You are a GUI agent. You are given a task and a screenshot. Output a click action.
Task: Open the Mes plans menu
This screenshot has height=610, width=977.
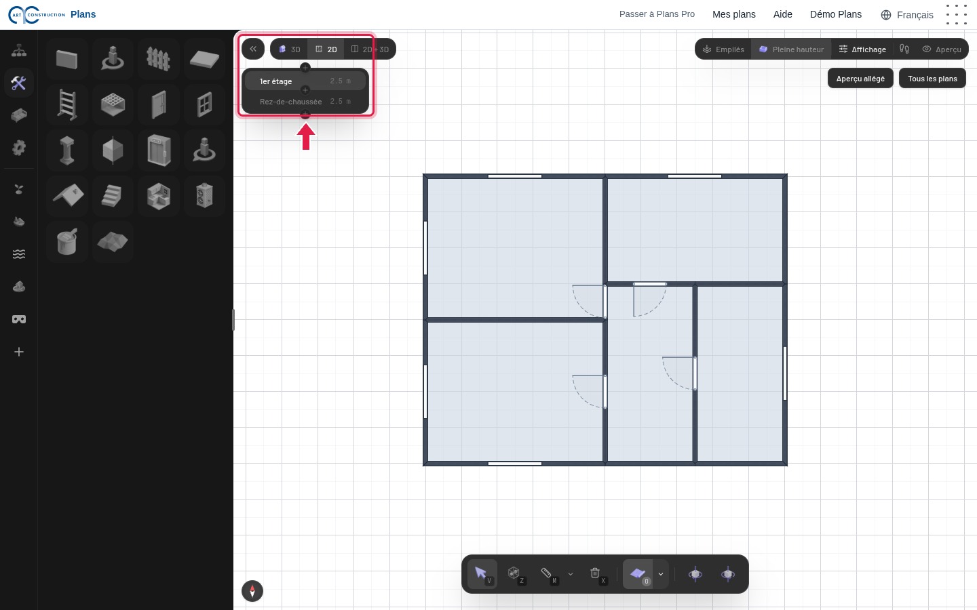(x=734, y=14)
